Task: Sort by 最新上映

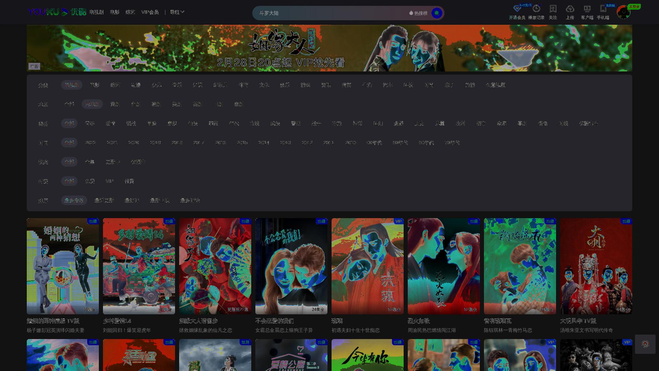Action: [160, 200]
